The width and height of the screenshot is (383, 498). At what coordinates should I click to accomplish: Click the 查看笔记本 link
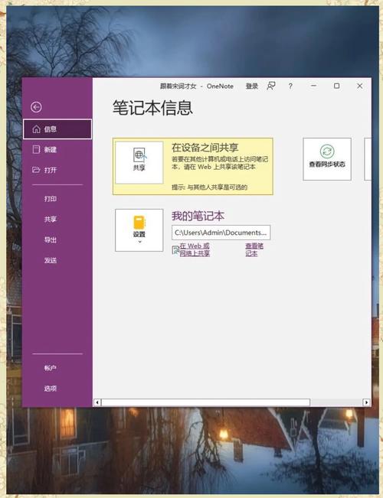[254, 249]
